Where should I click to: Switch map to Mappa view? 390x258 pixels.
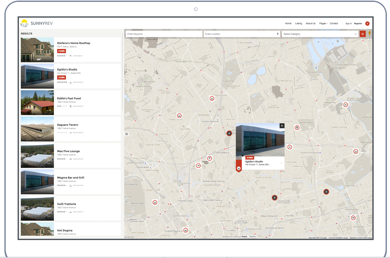244,237
